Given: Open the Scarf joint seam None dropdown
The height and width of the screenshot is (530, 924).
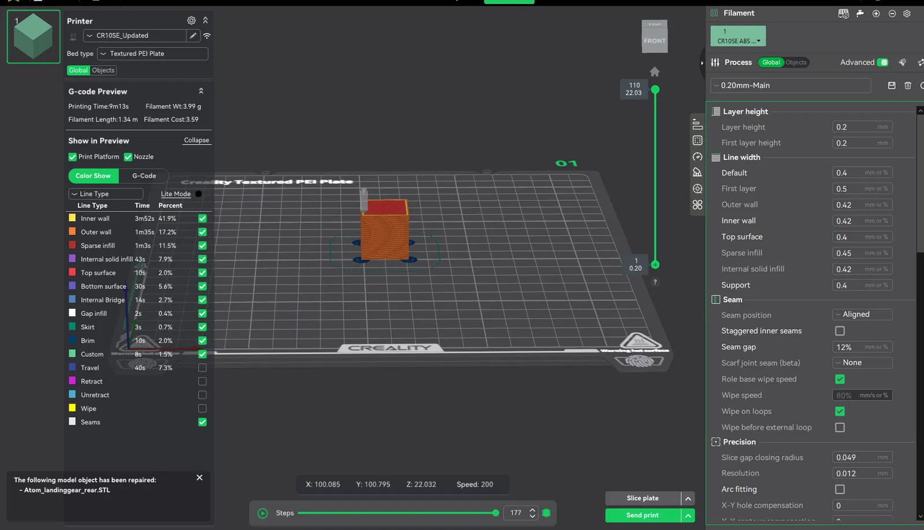Looking at the screenshot, I should coord(862,363).
